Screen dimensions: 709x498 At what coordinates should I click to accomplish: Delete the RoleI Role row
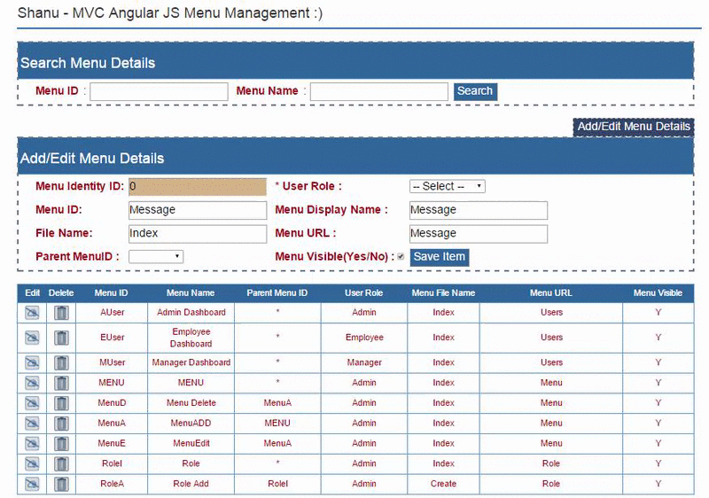[x=61, y=463]
